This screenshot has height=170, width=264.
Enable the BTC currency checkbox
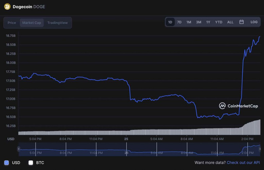tap(31, 163)
